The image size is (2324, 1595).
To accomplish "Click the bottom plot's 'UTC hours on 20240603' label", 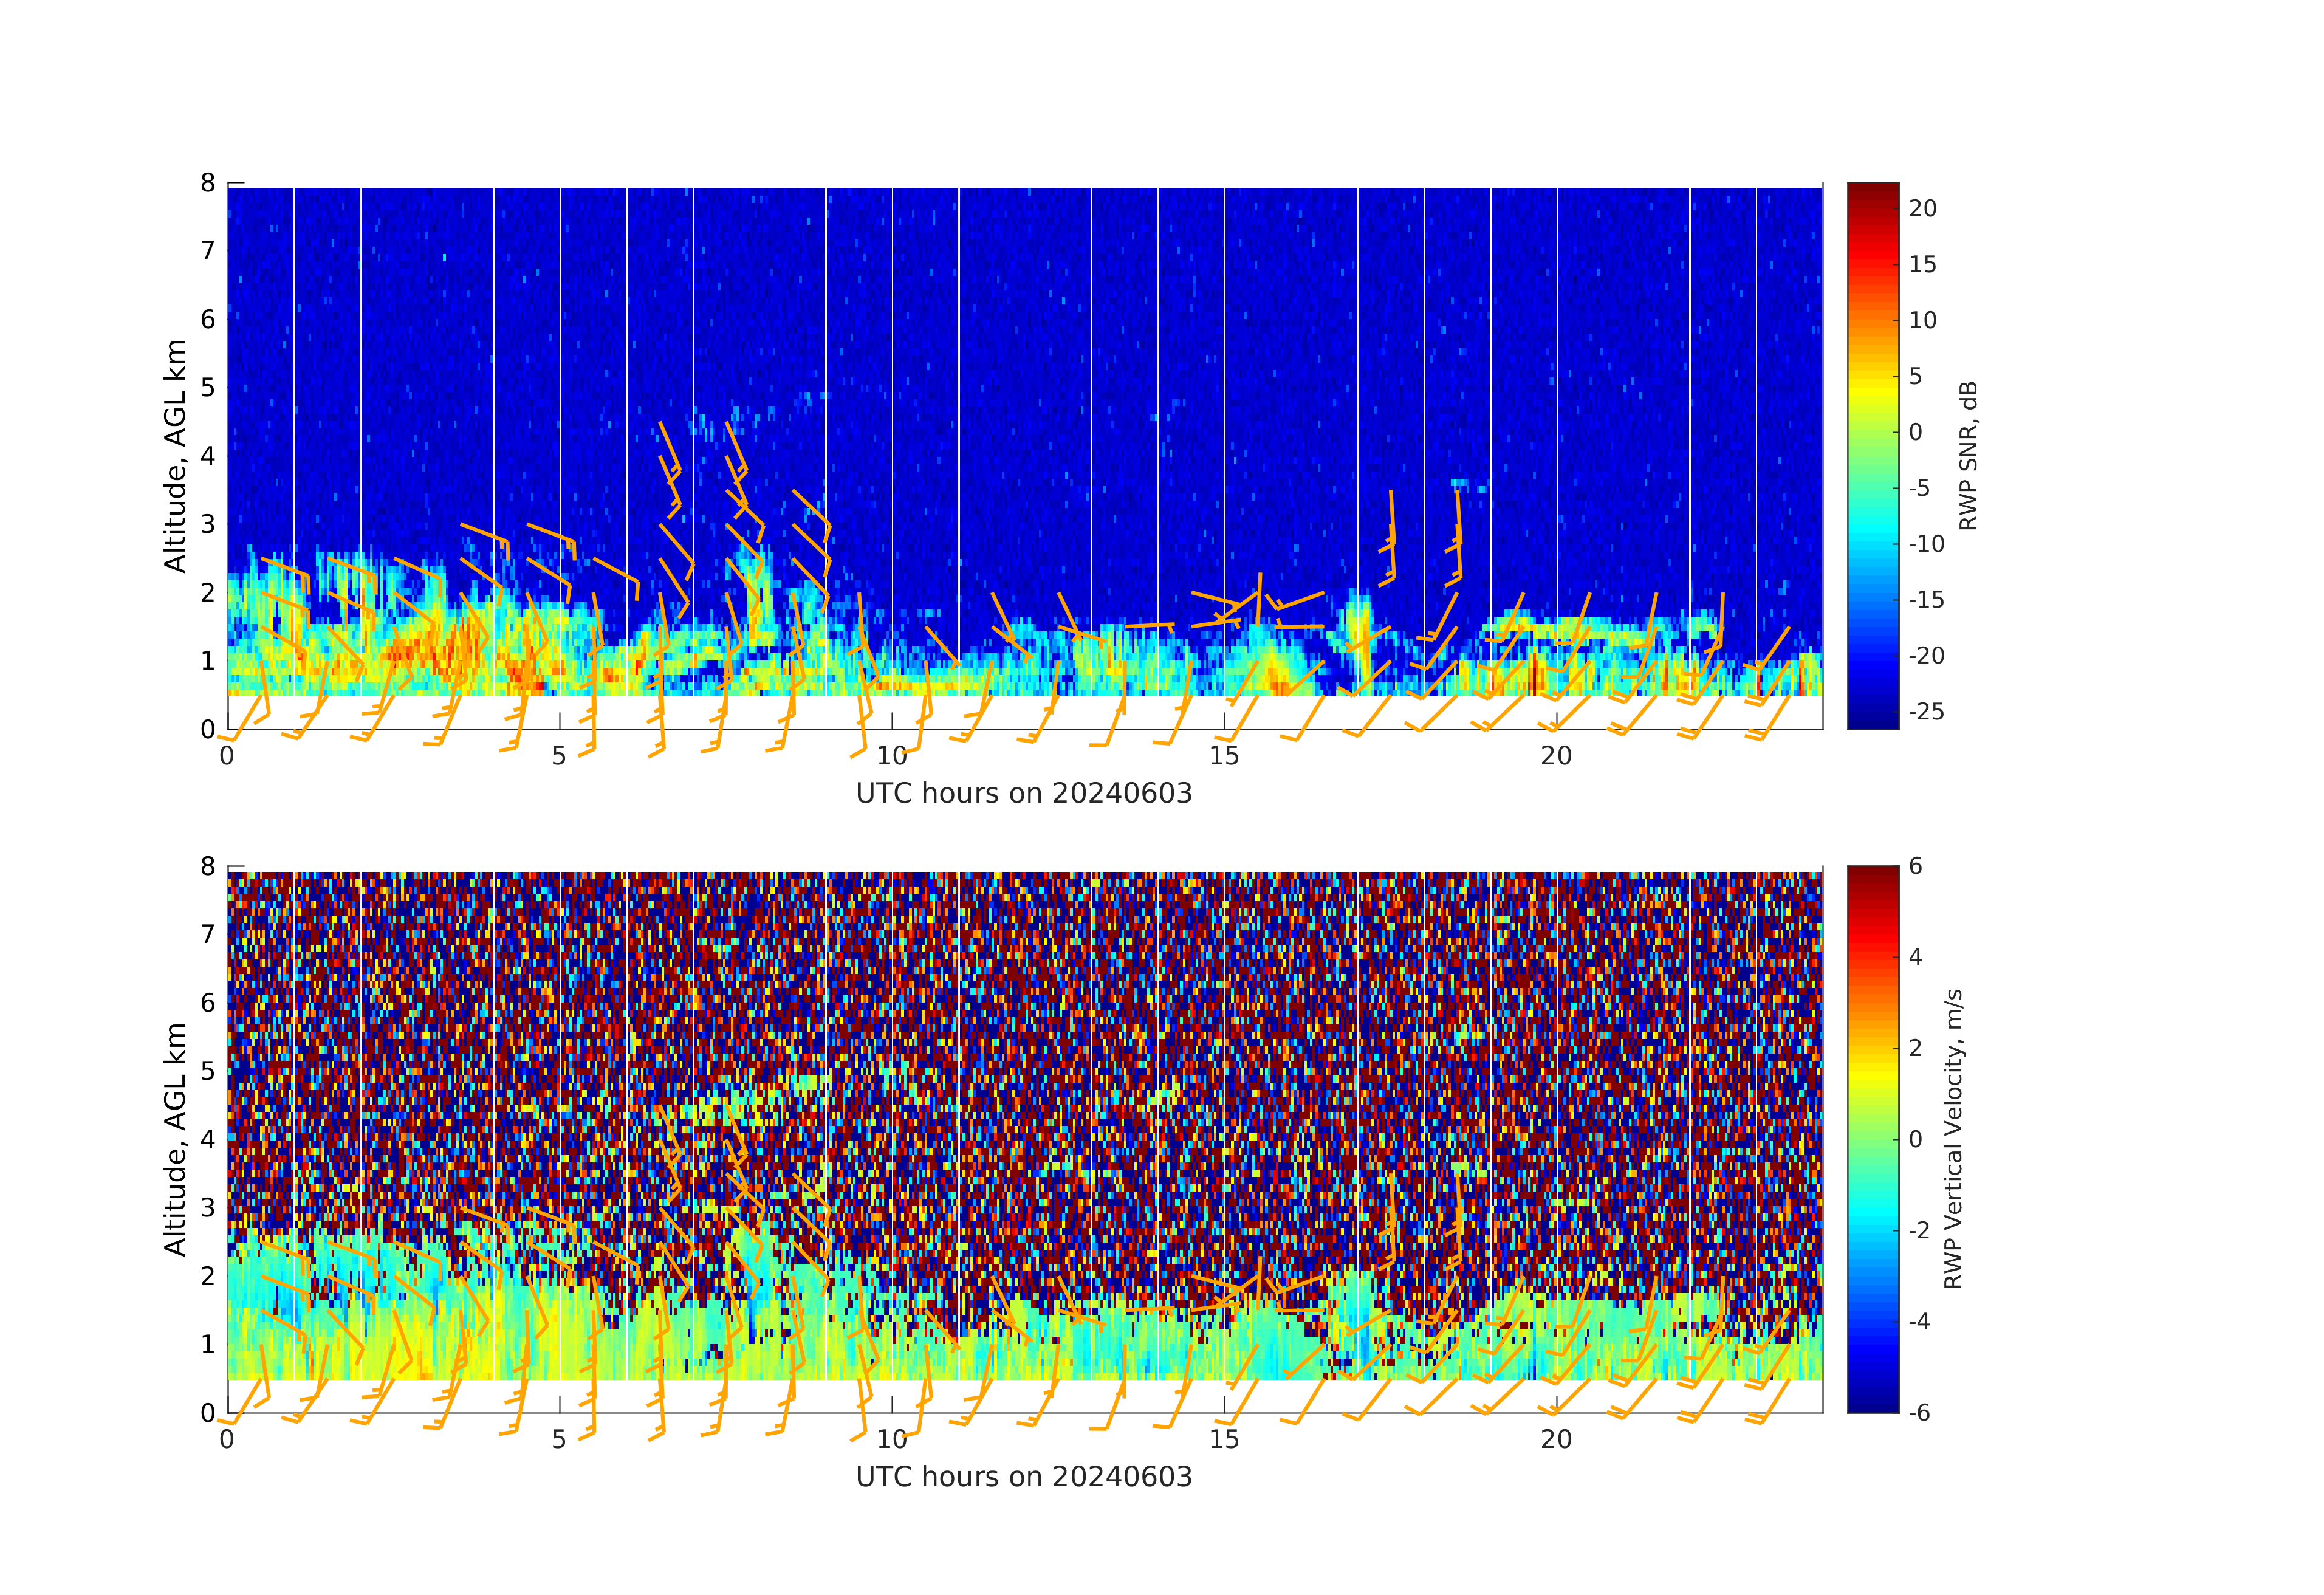I will coord(1024,1477).
